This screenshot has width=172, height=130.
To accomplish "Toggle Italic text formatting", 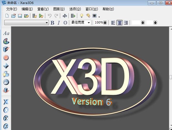I will pos(59,23).
